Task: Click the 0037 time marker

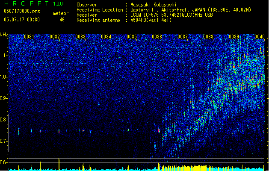Action: click(x=183, y=37)
